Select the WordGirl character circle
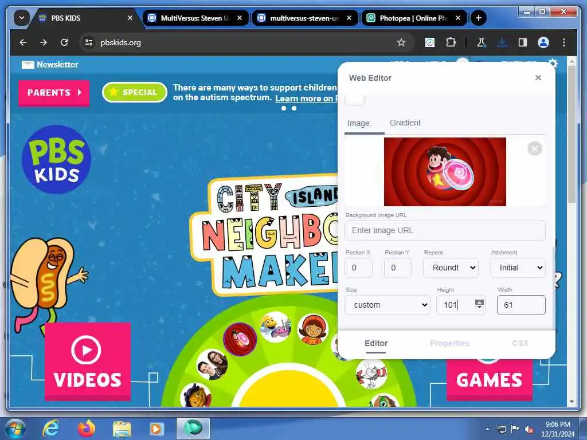This screenshot has width=587, height=440. click(312, 329)
